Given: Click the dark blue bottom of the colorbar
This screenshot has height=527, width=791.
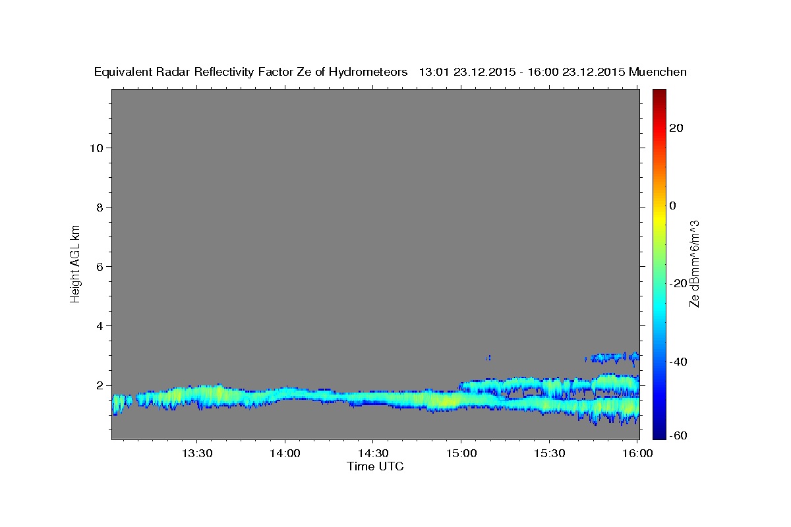Looking at the screenshot, I should coord(659,431).
